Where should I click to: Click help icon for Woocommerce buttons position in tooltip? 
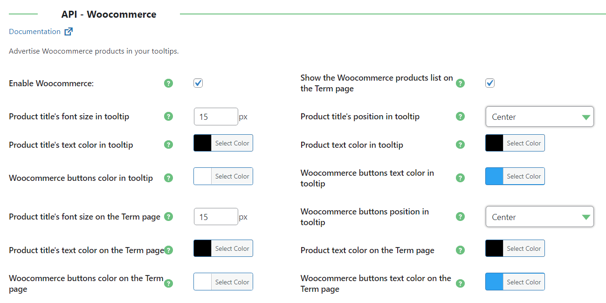click(x=460, y=217)
